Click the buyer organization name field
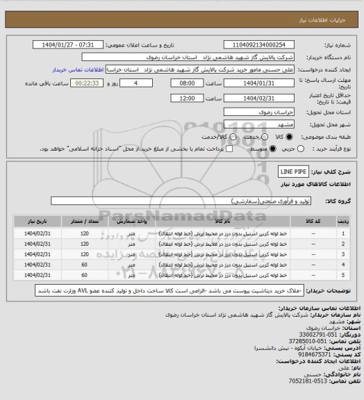The width and height of the screenshot is (364, 400). click(188, 57)
